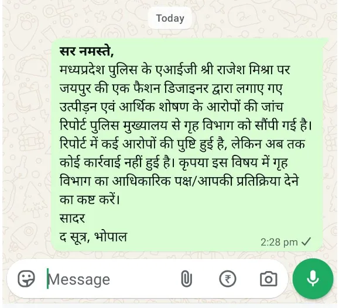This screenshot has width=339, height=308.
Task: Launch the camera from the message bar
Action: pyautogui.click(x=268, y=279)
